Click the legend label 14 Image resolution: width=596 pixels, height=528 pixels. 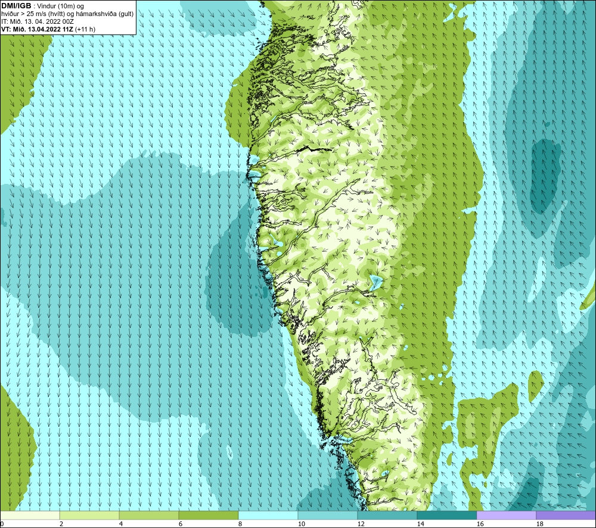tap(420, 524)
